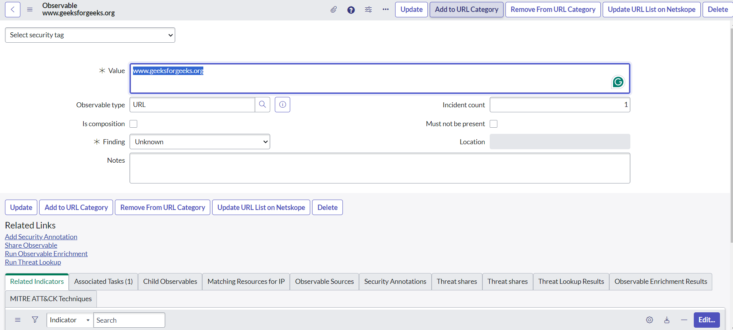Click Add to URL Category in the header

467,10
